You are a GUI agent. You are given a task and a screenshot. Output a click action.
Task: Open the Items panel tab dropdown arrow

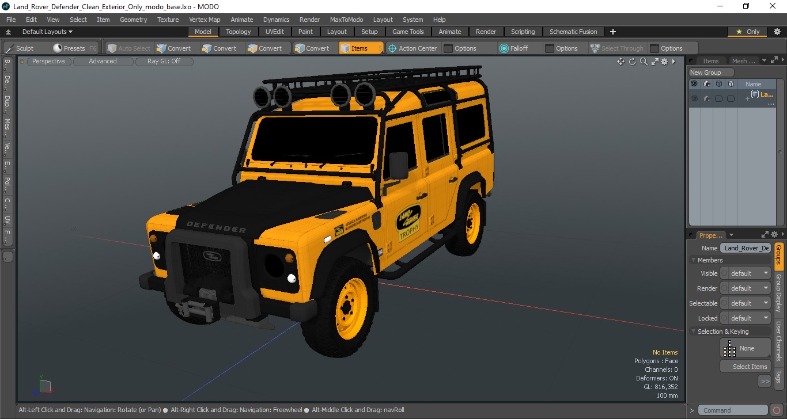point(765,61)
